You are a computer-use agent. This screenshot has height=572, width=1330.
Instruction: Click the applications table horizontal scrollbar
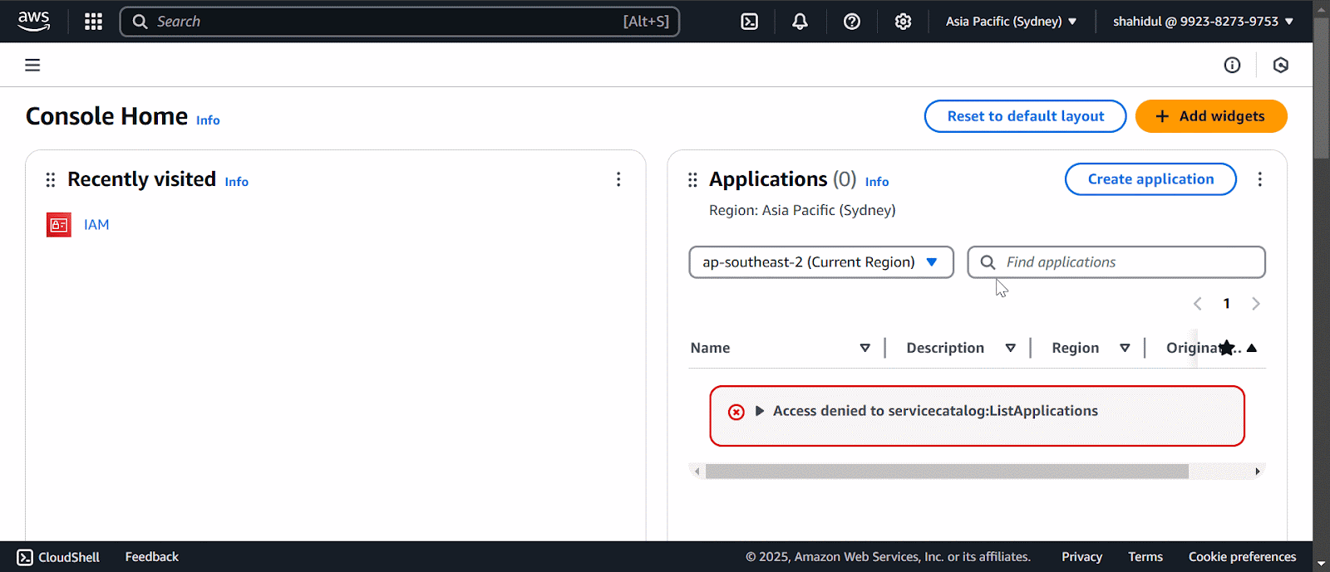[947, 472]
